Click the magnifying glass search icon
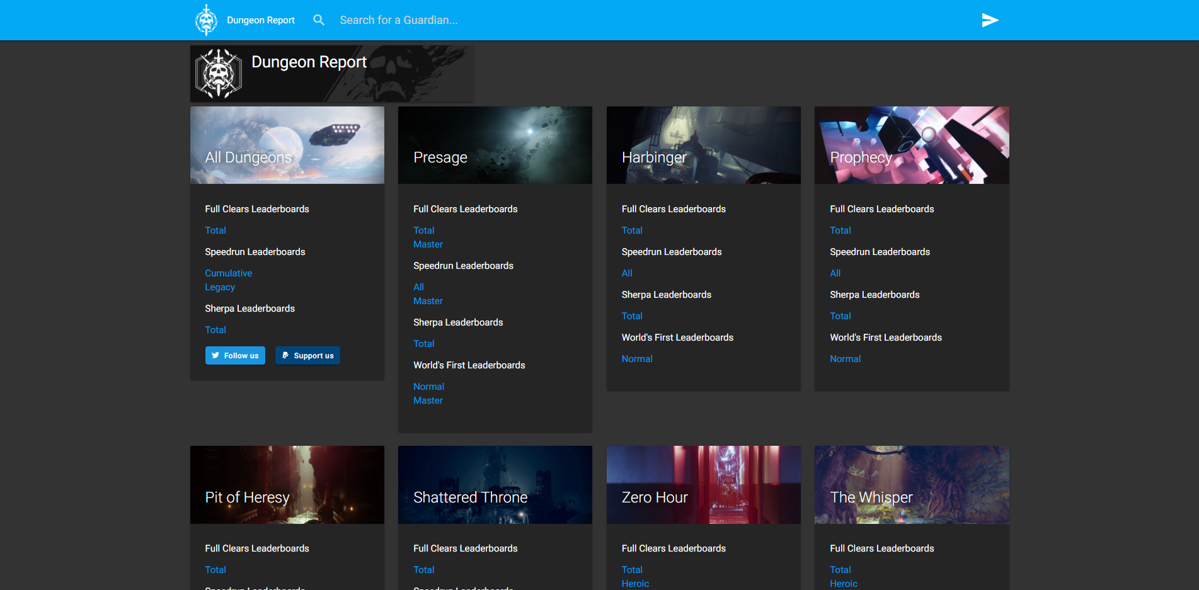Viewport: 1199px width, 590px height. 319,20
